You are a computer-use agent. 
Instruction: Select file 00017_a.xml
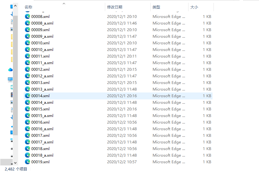tap(42, 142)
